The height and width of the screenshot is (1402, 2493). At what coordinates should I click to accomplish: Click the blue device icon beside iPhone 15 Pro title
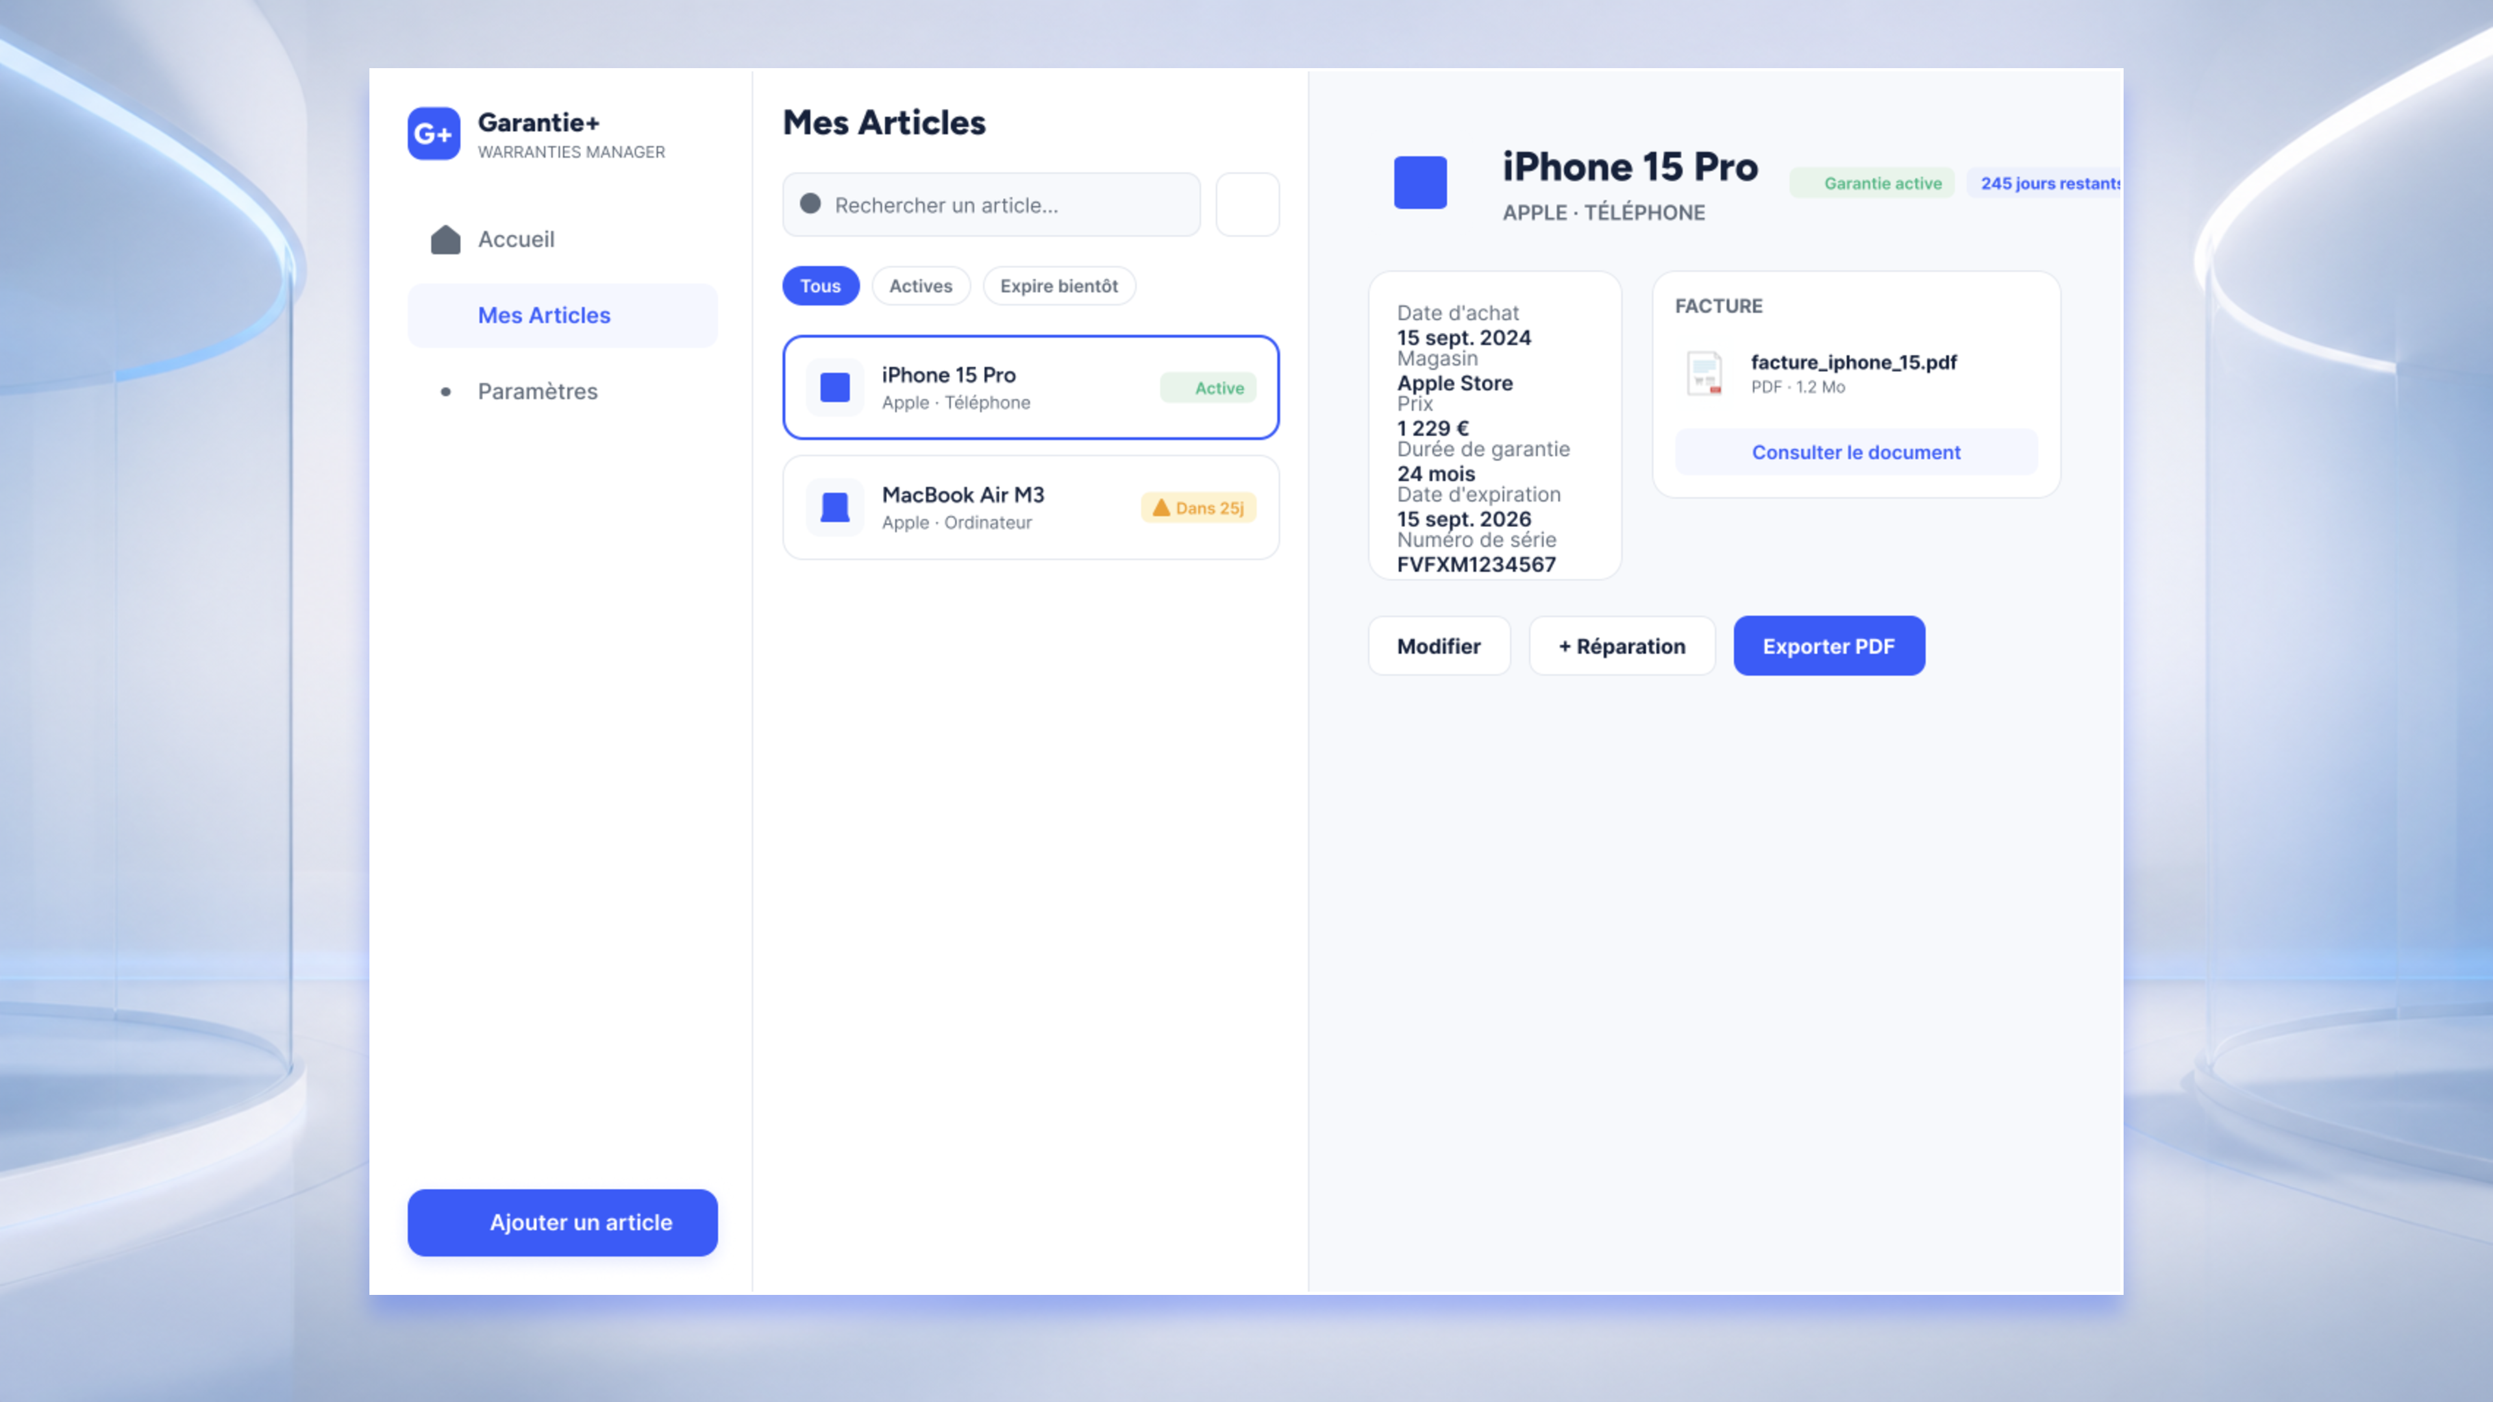coord(1420,183)
